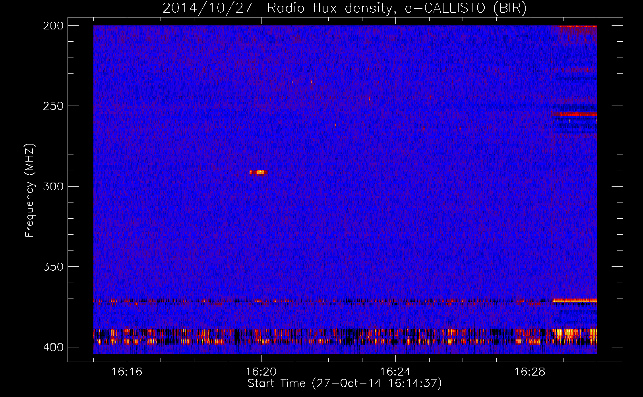The width and height of the screenshot is (643, 397).
Task: Click the 400 frequency tick label
Action: (x=53, y=347)
